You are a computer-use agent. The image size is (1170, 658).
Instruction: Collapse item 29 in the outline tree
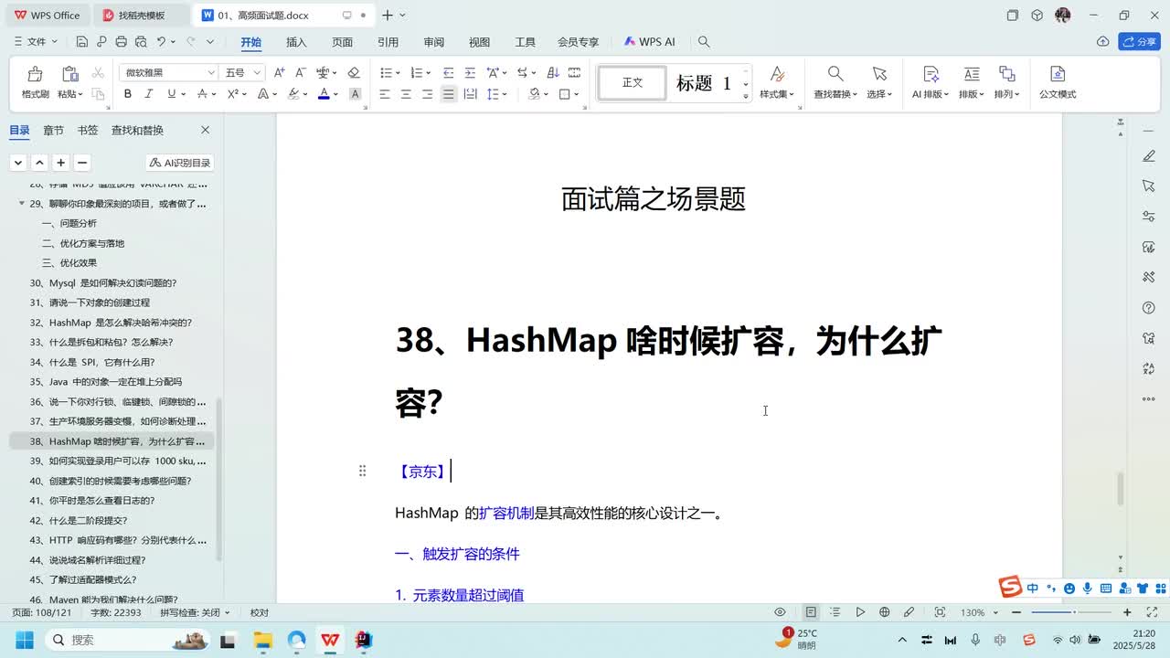[x=21, y=204]
